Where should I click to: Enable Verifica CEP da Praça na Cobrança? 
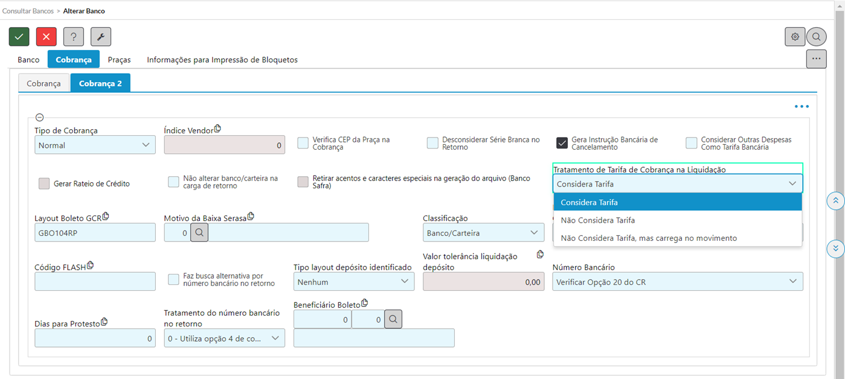click(303, 143)
